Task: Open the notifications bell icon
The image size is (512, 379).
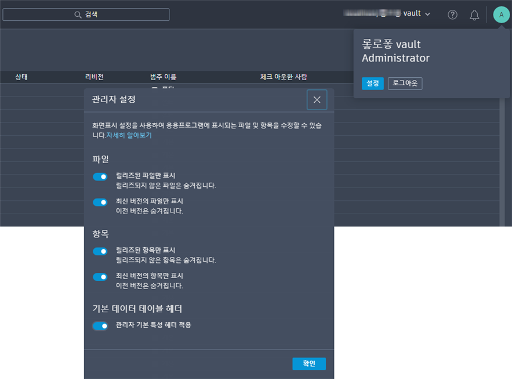Action: pos(474,15)
